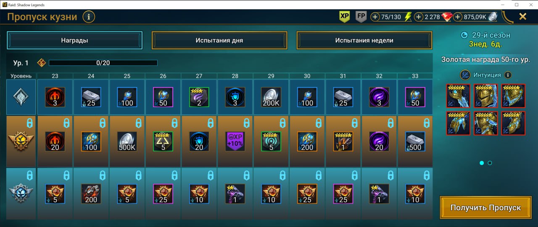Click the info icon beside Пропуск кузни
The height and width of the screenshot is (227, 538).
(x=89, y=17)
